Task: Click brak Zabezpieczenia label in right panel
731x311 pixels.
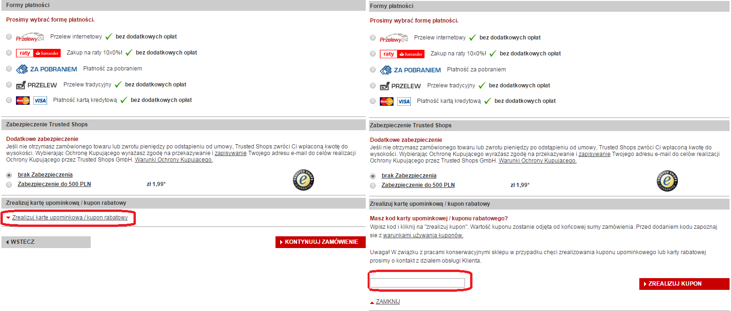Action: click(x=409, y=176)
